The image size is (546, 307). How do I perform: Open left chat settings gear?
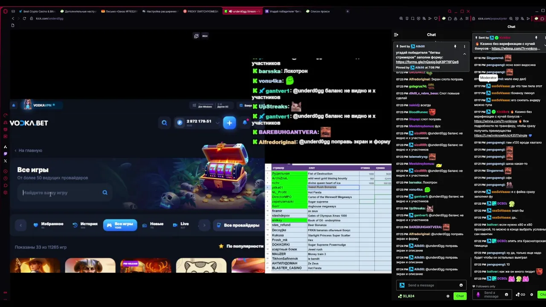pyautogui.click(x=448, y=296)
